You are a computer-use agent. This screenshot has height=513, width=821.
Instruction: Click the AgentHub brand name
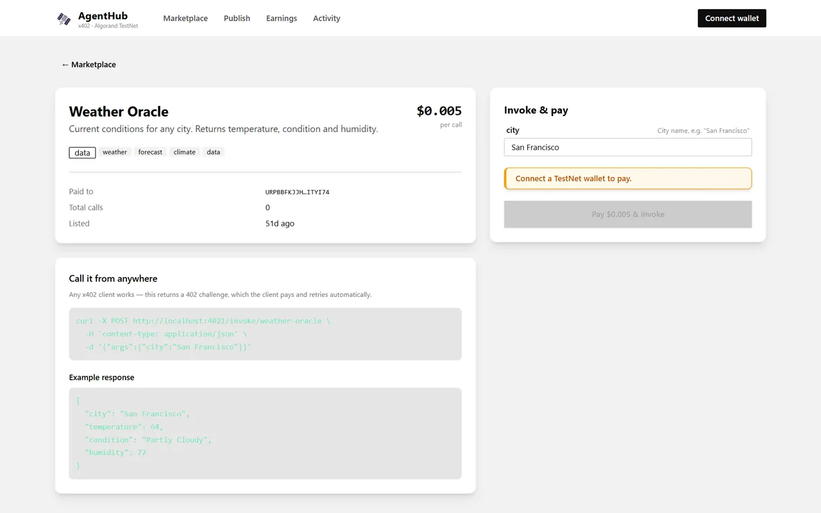pos(103,15)
